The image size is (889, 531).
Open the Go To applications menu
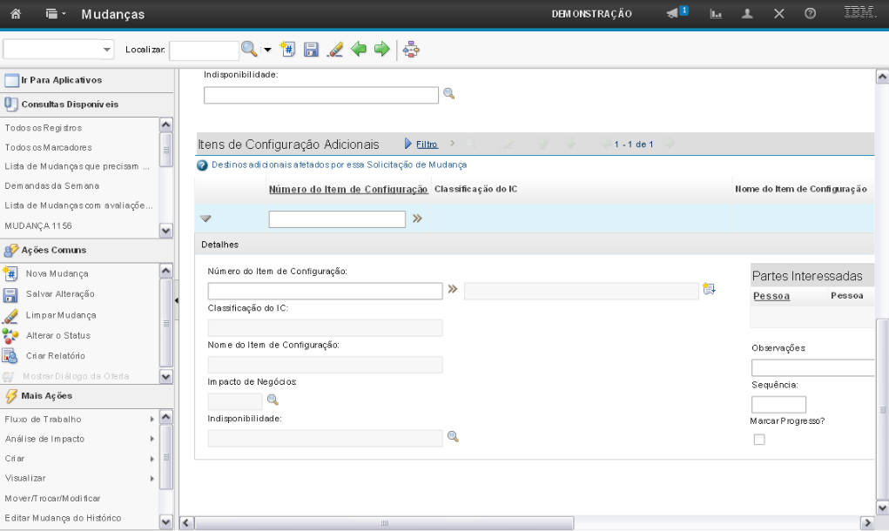tap(61, 80)
